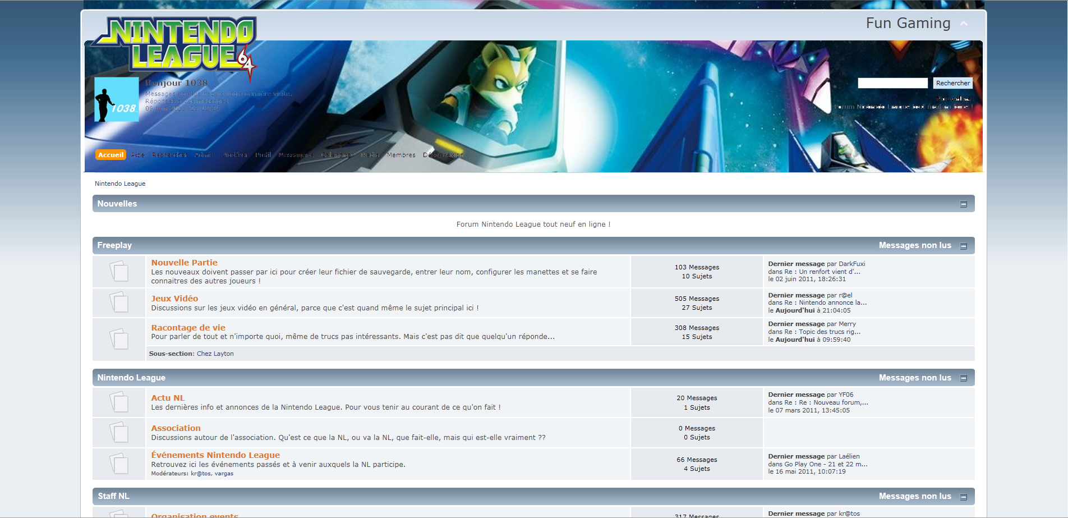The width and height of the screenshot is (1068, 518).
Task: Open moderator vargas profile
Action: [x=224, y=474]
